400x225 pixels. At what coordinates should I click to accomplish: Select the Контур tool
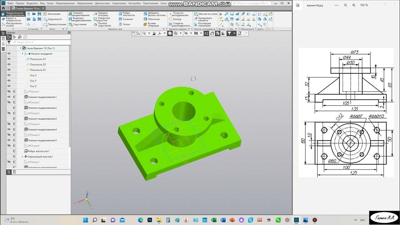pos(175,19)
